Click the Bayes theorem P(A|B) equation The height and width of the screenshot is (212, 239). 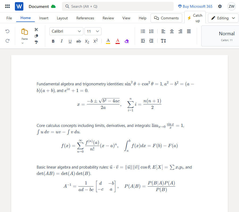(x=150, y=186)
